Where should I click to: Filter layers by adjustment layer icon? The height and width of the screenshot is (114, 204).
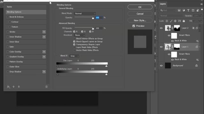pos(184,10)
